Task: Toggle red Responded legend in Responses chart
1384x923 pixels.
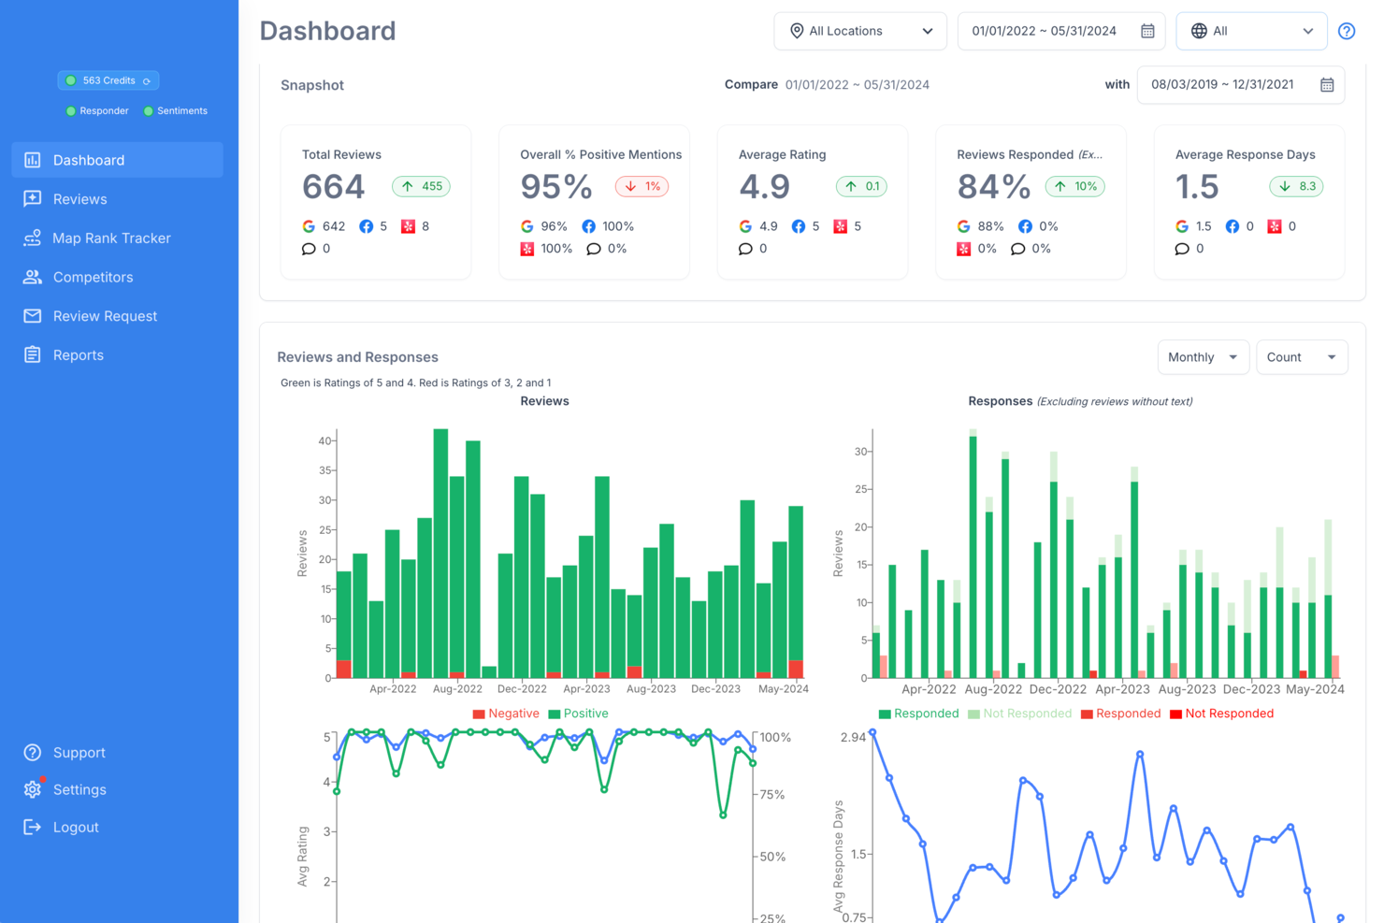Action: point(1120,714)
